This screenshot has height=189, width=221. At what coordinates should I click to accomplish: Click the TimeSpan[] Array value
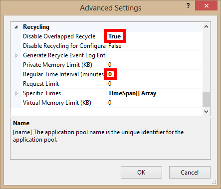[132, 93]
